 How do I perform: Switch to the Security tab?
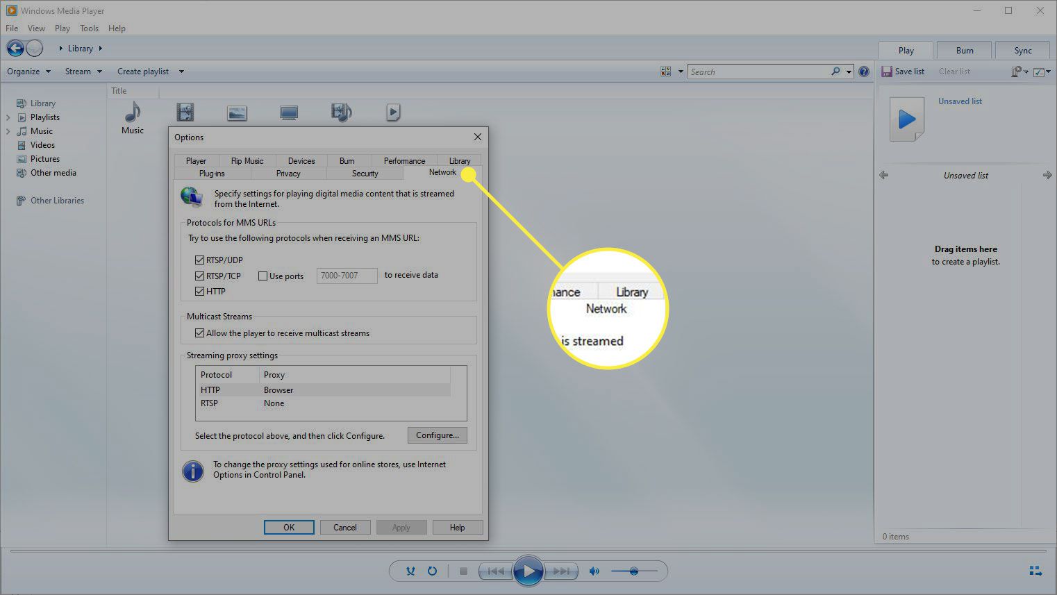tap(365, 174)
